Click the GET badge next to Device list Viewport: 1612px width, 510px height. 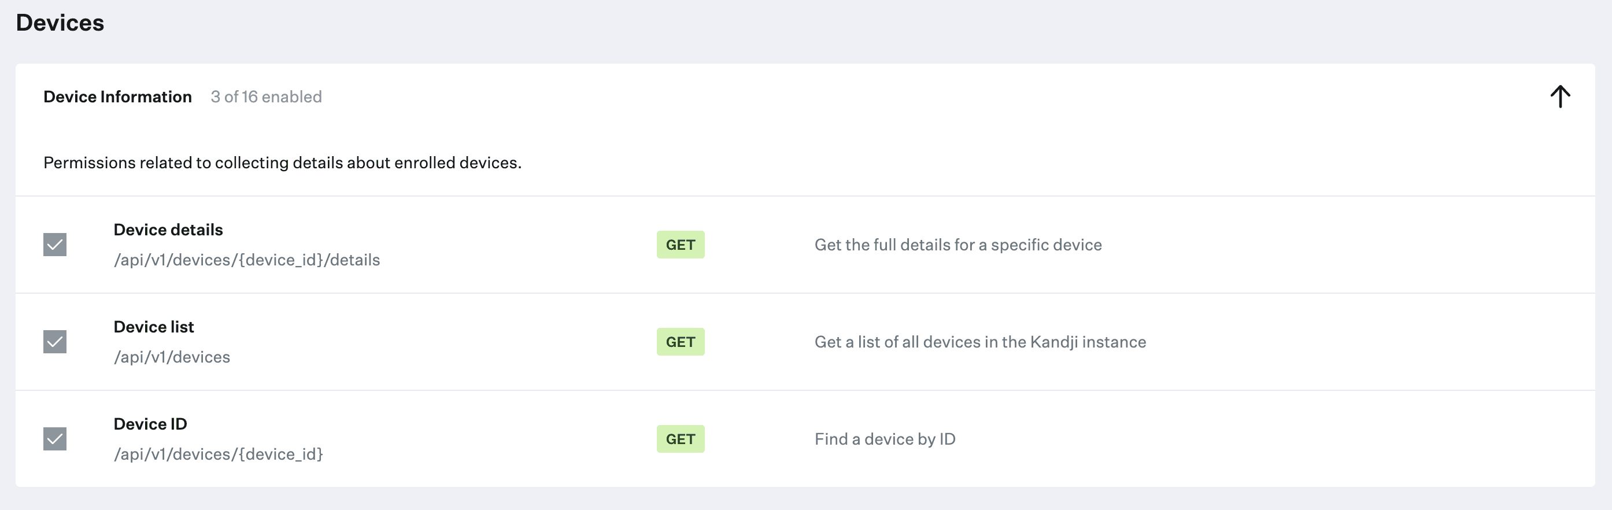point(680,342)
